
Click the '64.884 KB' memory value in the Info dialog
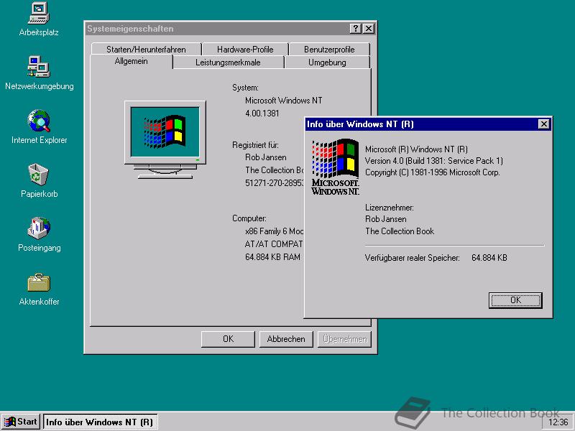pos(489,258)
